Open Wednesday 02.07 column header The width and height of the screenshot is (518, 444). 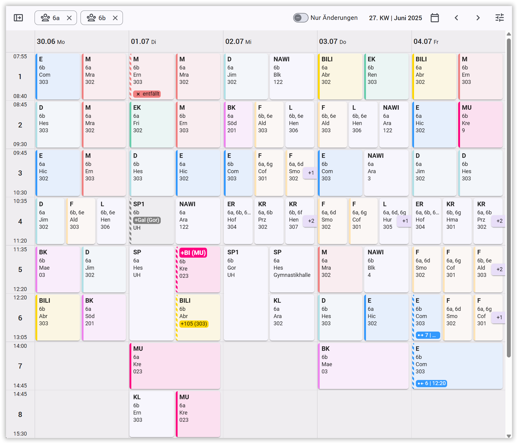click(x=270, y=41)
